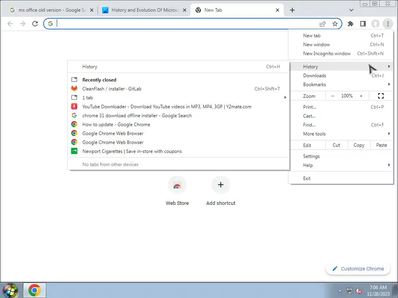The width and height of the screenshot is (398, 298).
Task: Choose Cast... from the menu
Action: coord(340,116)
